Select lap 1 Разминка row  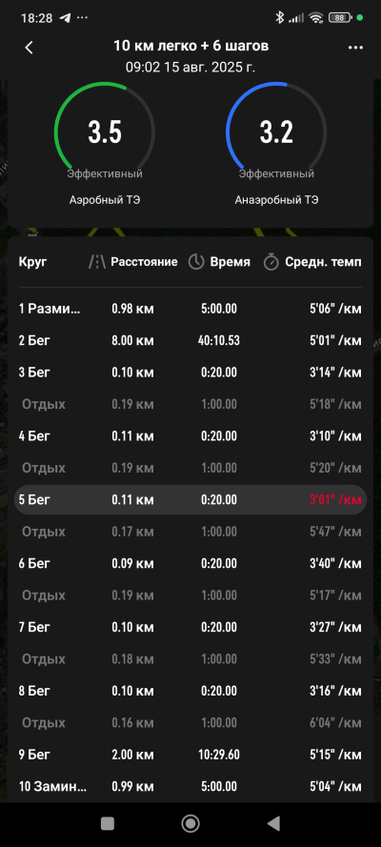[190, 309]
